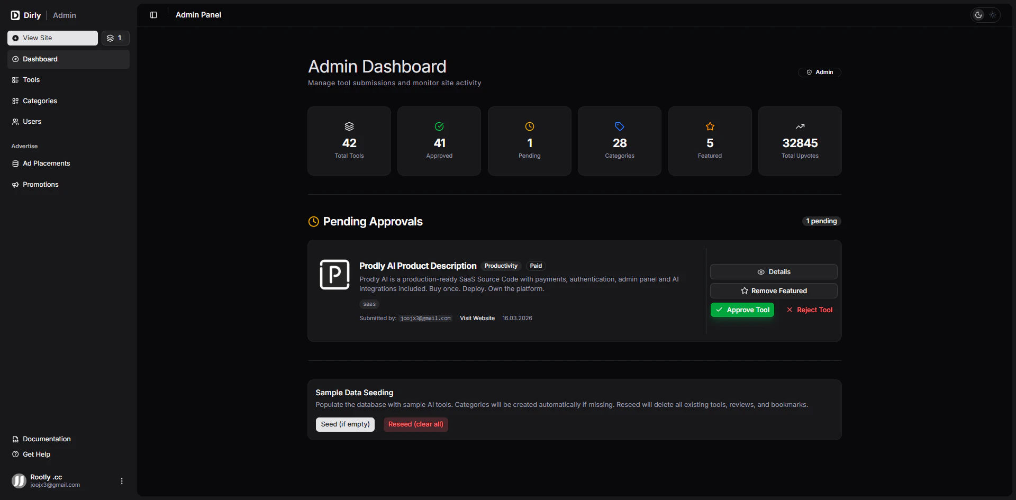Click the Advertise section label

point(24,146)
